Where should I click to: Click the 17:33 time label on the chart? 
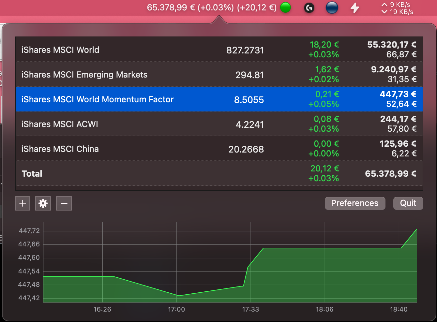[x=250, y=309]
